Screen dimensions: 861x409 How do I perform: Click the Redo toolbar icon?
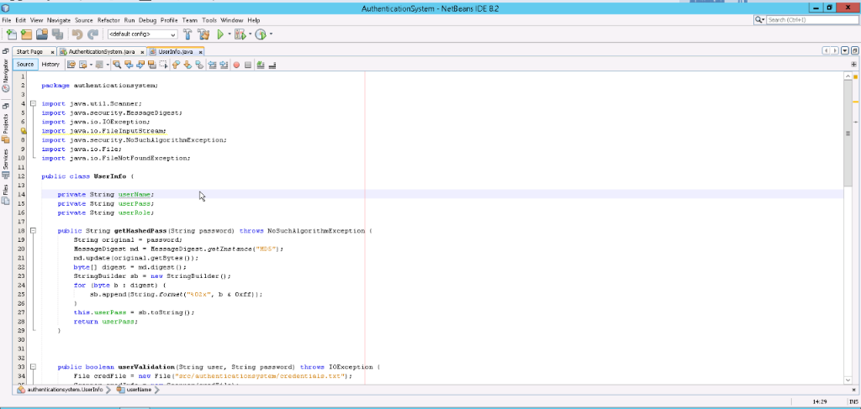pyautogui.click(x=92, y=34)
